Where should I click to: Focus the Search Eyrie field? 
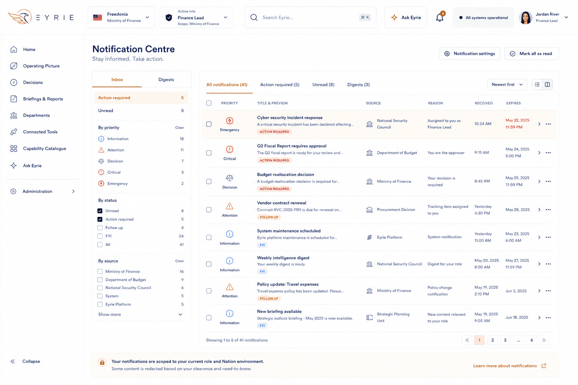tap(310, 17)
